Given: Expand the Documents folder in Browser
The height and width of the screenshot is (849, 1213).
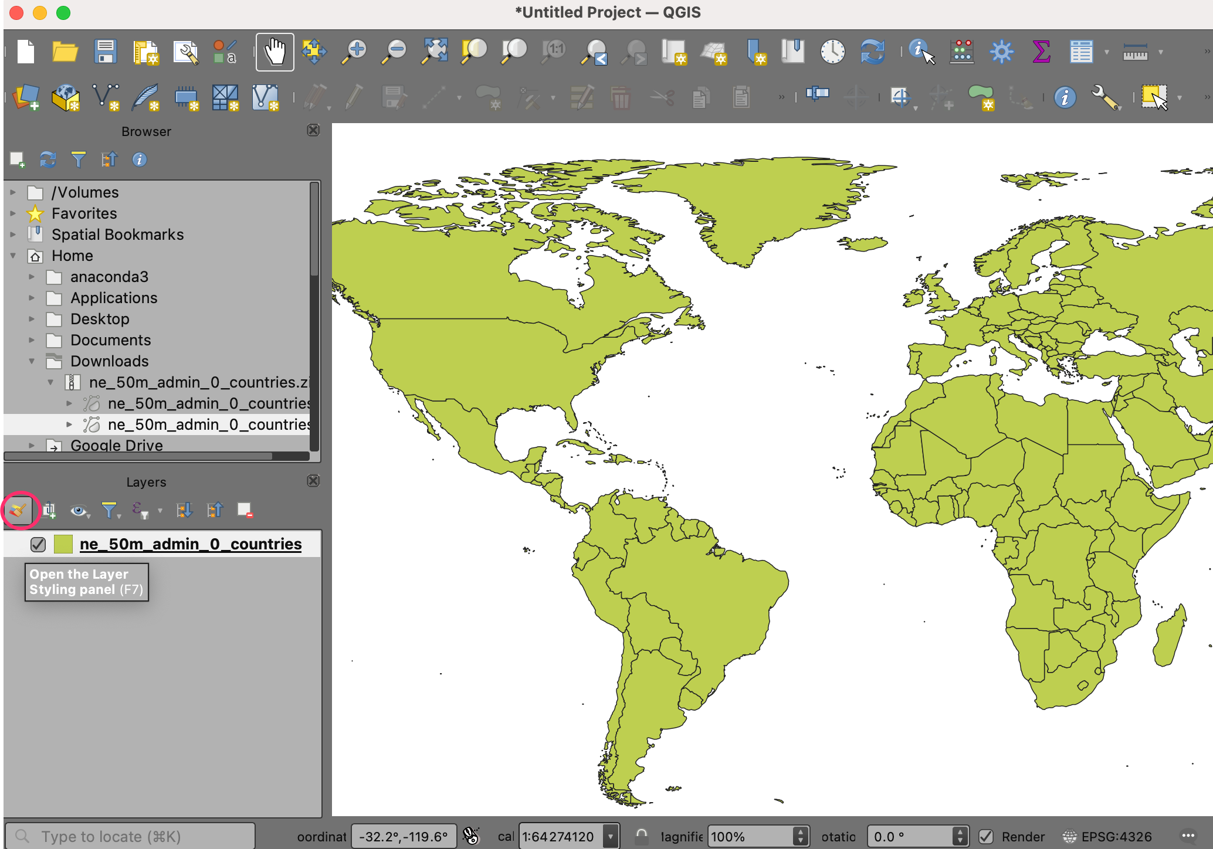Looking at the screenshot, I should (32, 340).
